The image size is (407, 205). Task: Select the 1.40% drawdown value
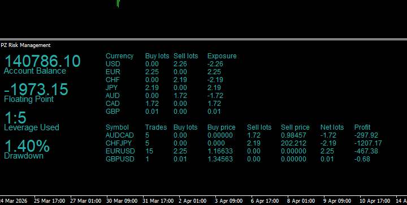(27, 146)
